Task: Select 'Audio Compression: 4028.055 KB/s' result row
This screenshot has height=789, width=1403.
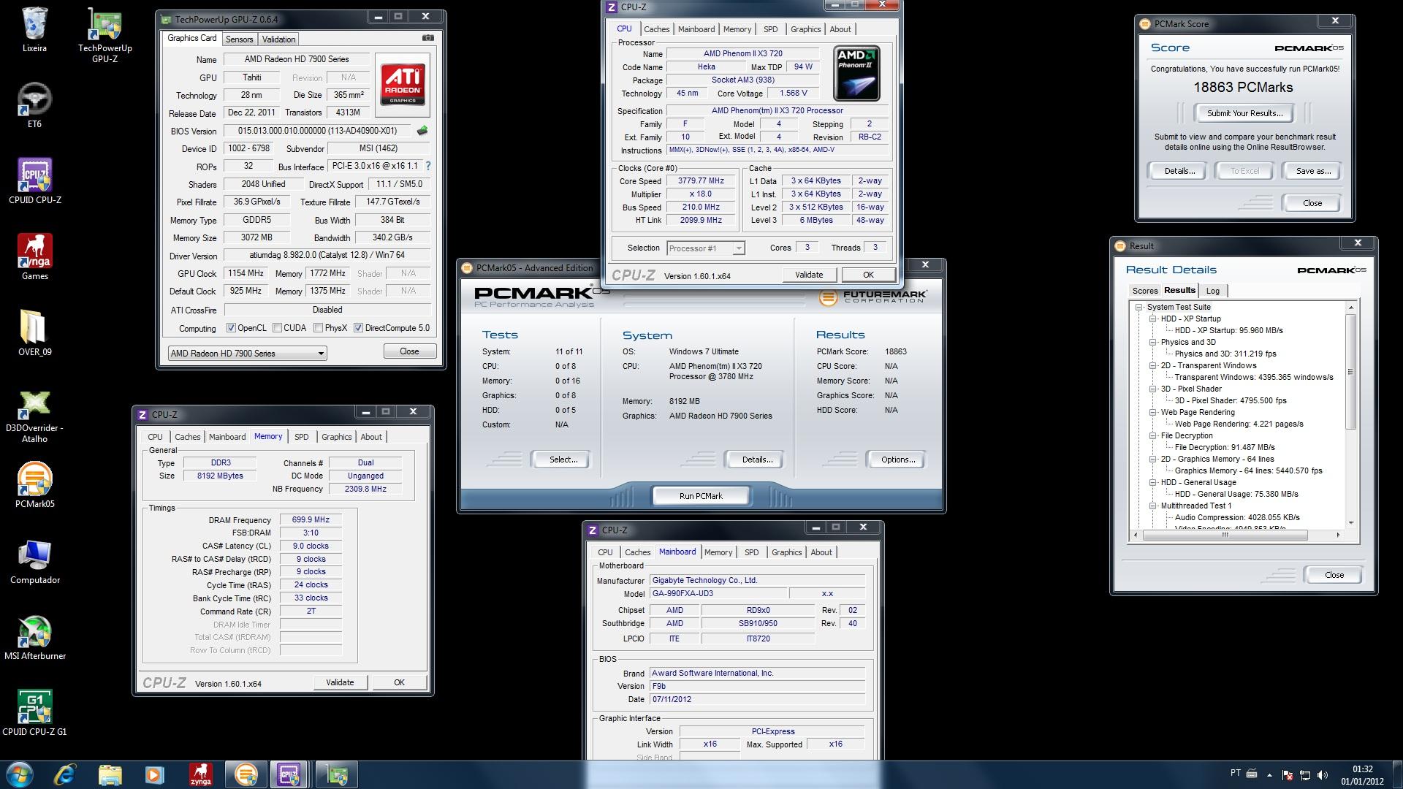Action: pyautogui.click(x=1237, y=517)
